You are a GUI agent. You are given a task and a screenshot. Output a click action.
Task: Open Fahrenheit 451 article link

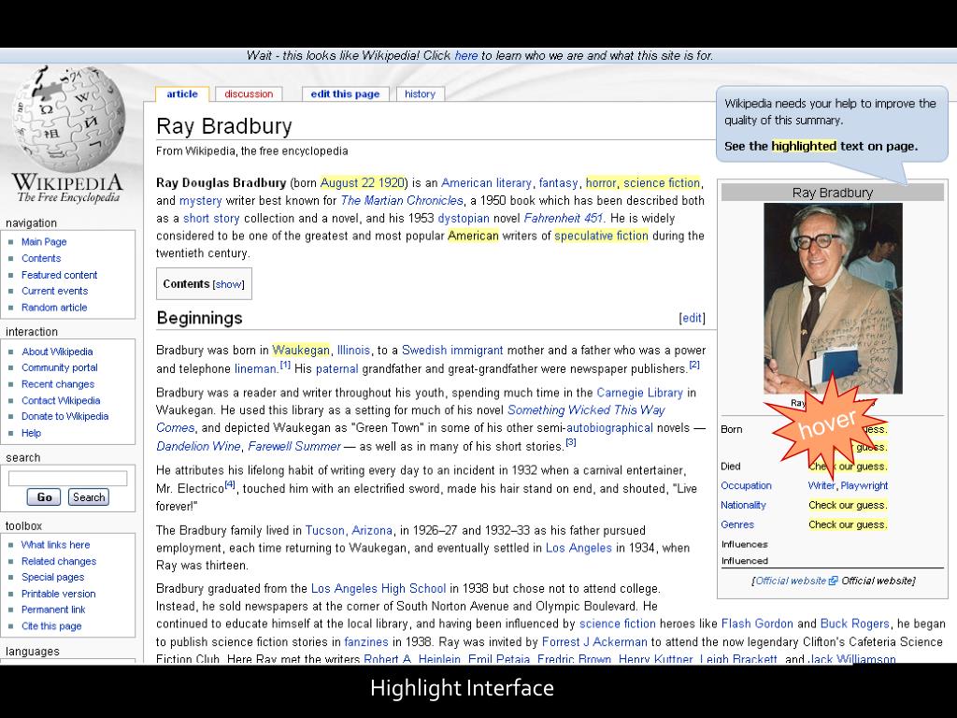click(564, 219)
